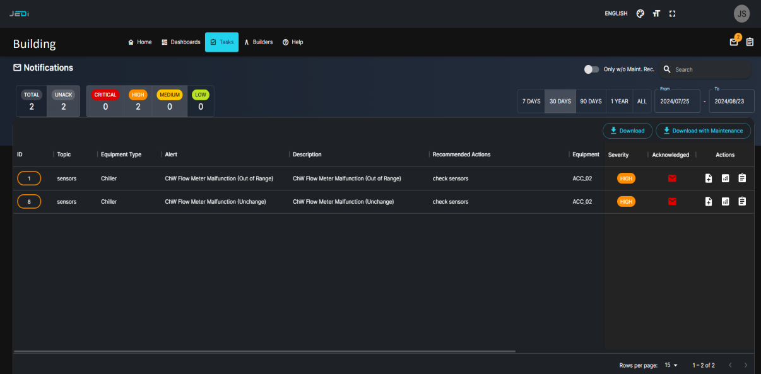This screenshot has height=374, width=761.
Task: Filter by UNACK notifications
Action: pos(63,101)
